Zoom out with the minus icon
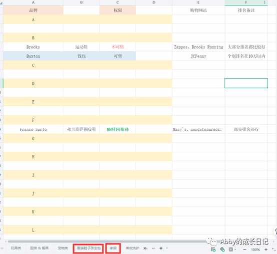The width and height of the screenshot is (277, 254). coord(244,250)
